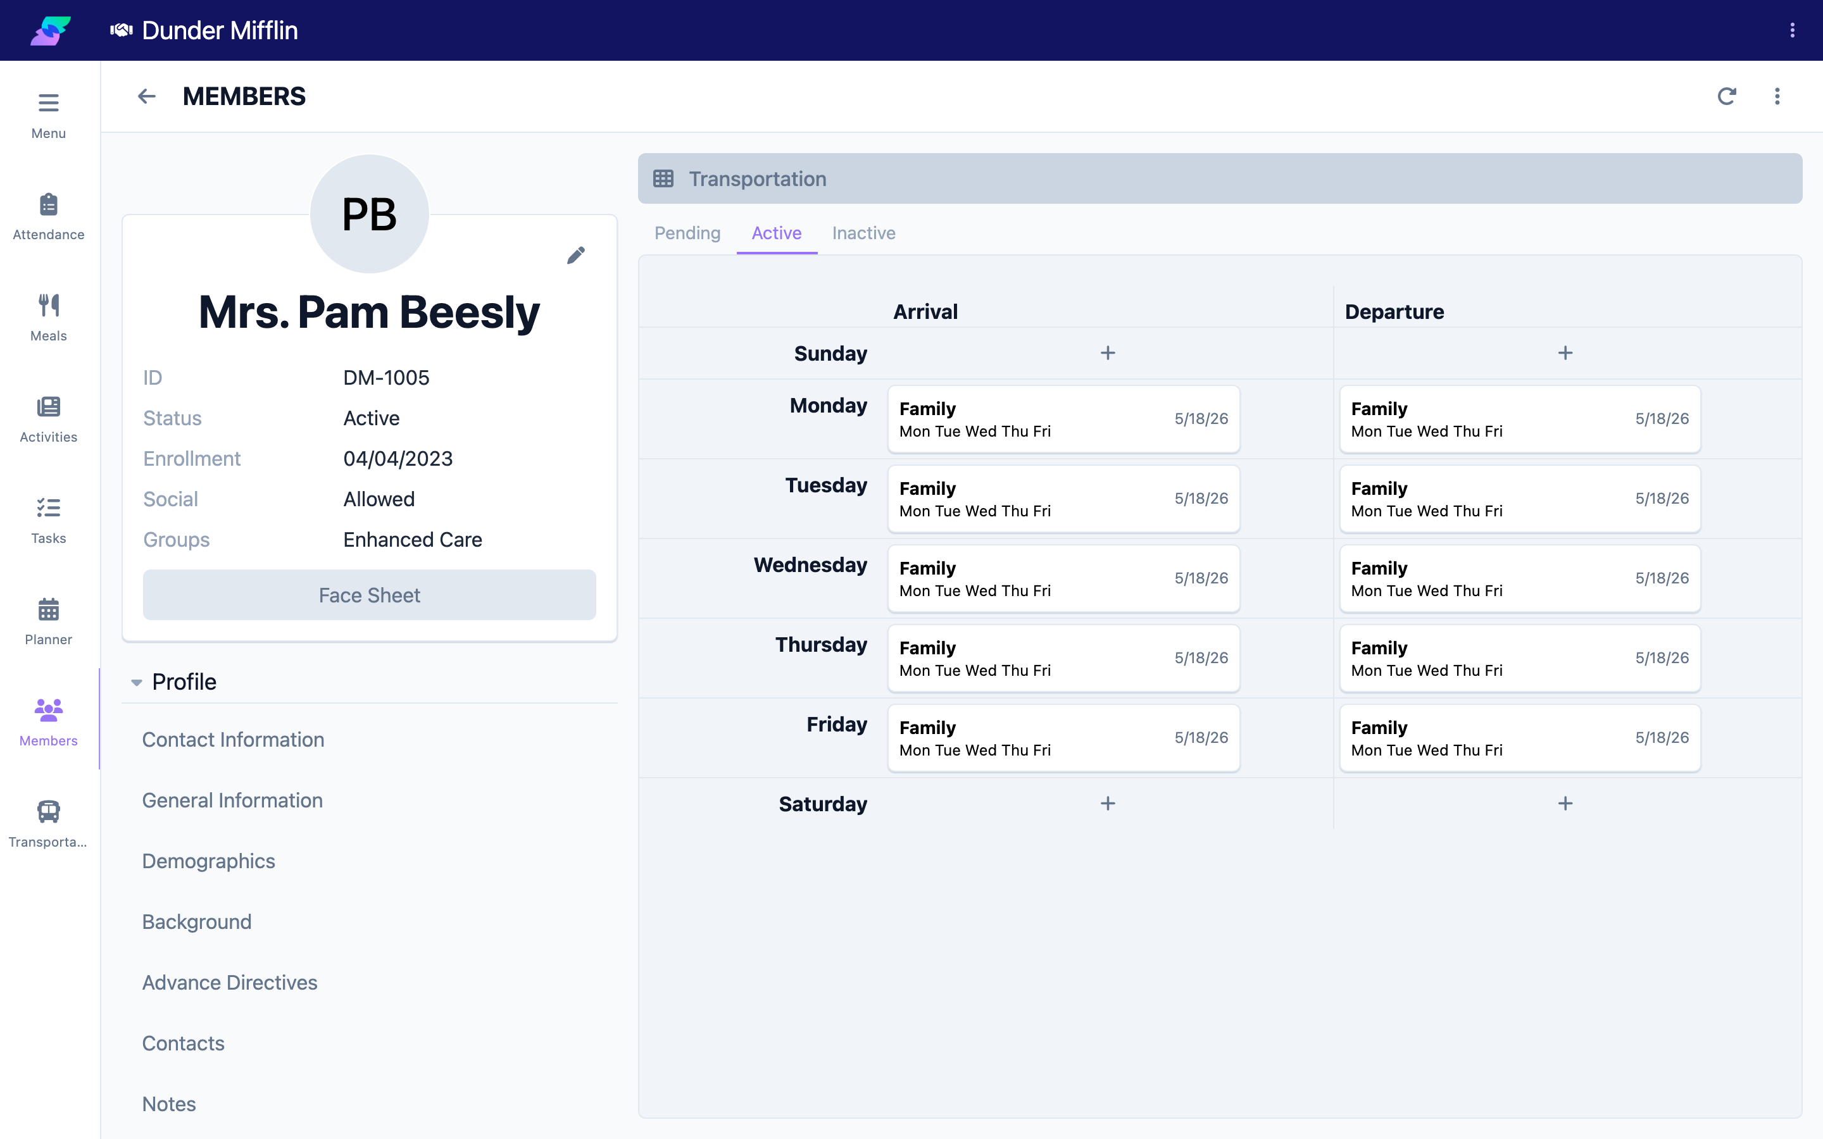Open Tuesday arrival Family card
Screen dimensions: 1823x1139
point(1063,499)
